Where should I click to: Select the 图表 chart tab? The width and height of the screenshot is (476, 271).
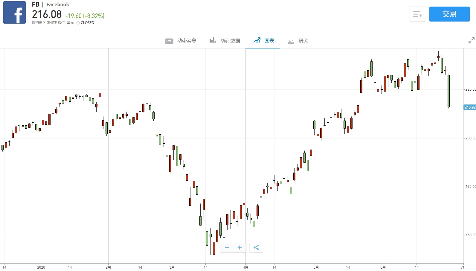click(x=264, y=40)
